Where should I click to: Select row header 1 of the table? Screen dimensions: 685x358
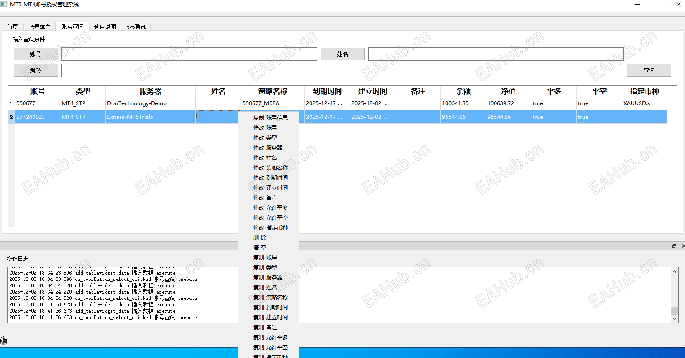click(11, 103)
